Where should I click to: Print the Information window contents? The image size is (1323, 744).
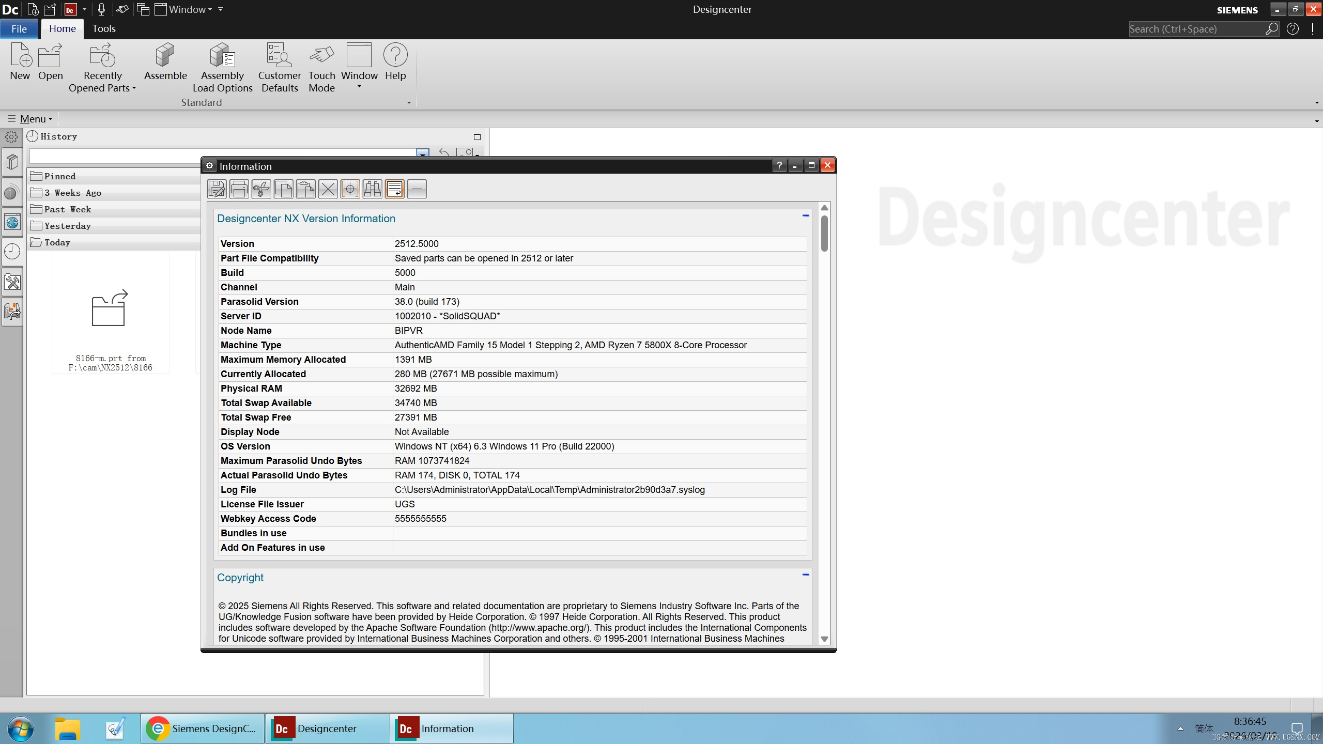pyautogui.click(x=239, y=189)
